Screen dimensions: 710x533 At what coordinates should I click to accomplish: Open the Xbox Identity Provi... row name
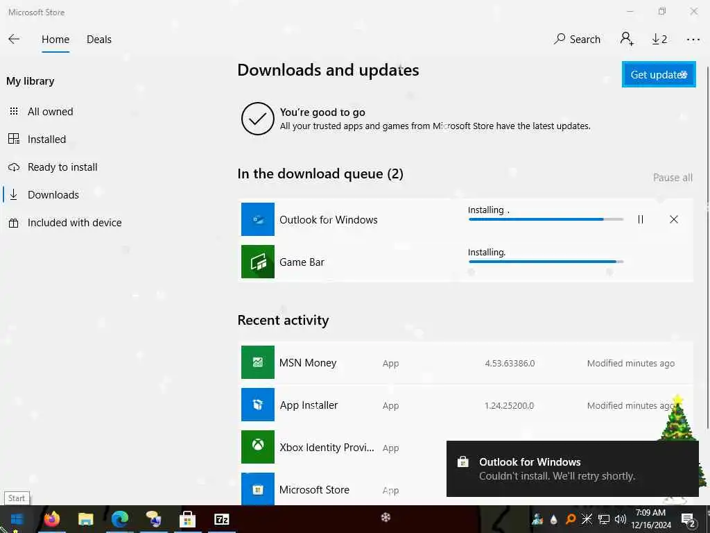pos(327,448)
